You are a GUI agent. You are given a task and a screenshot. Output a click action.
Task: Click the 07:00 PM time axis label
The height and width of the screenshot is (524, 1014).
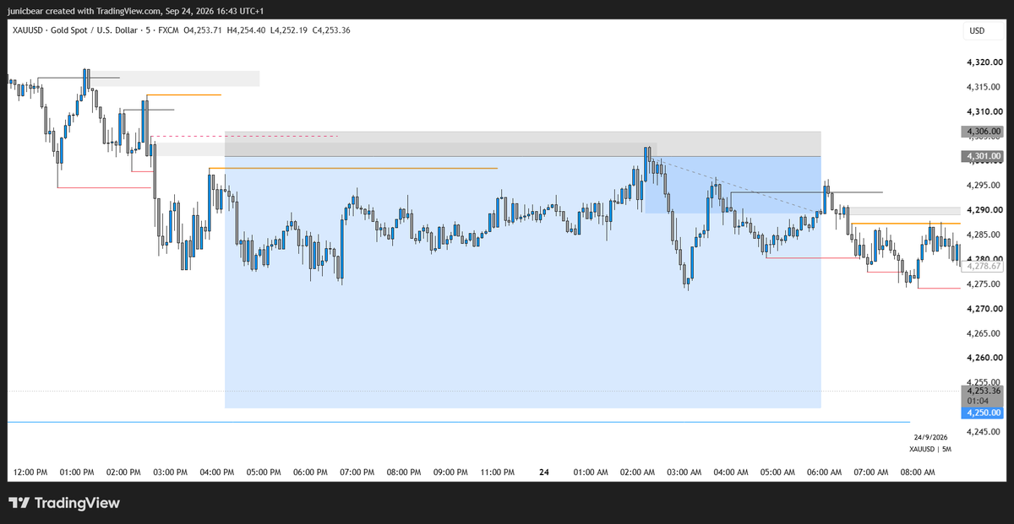[357, 473]
